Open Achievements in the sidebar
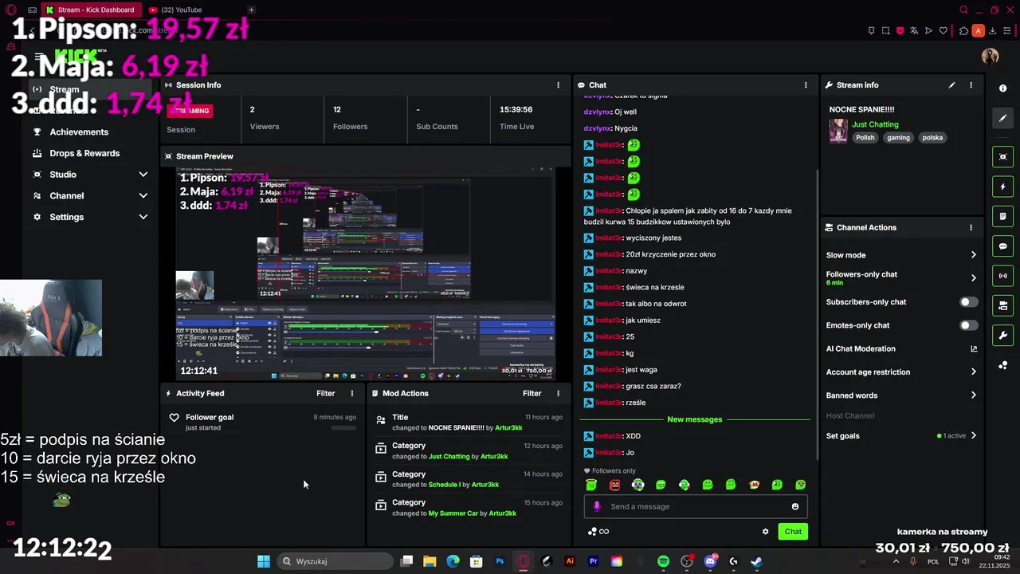The height and width of the screenshot is (574, 1020). tap(79, 132)
